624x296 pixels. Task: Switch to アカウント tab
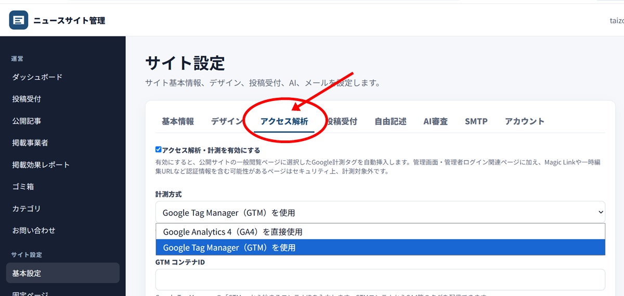525,121
